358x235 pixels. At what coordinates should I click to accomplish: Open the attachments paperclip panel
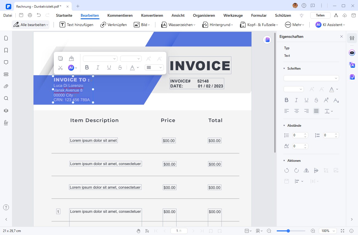pos(6,86)
